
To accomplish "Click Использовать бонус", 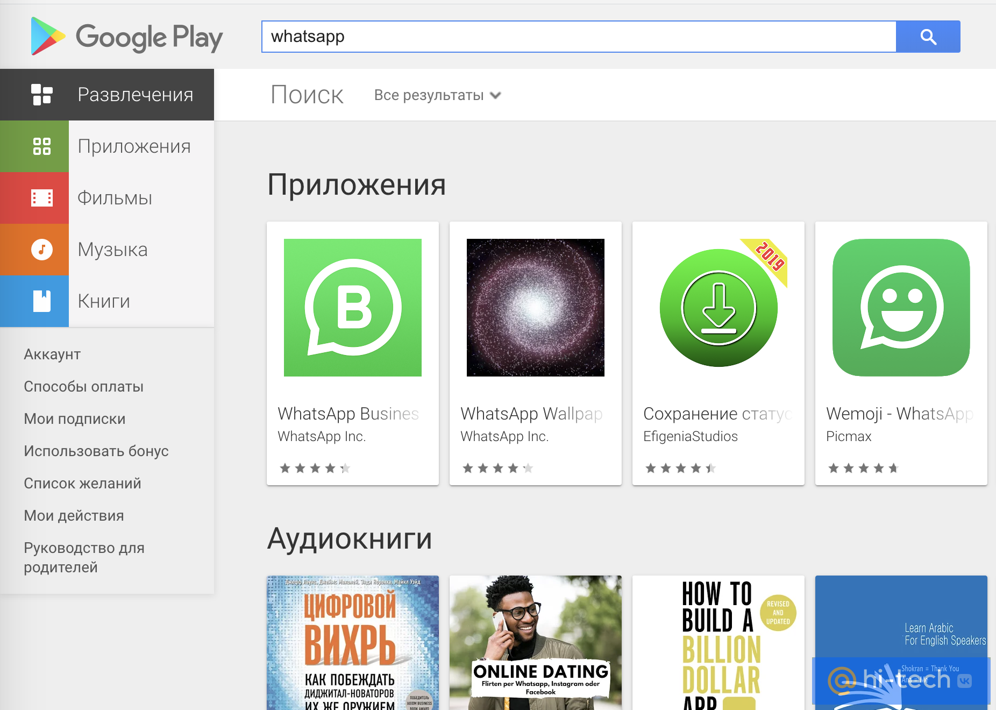I will [x=96, y=451].
